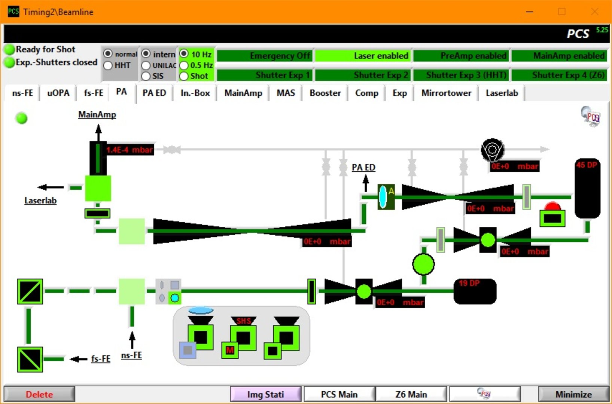Switch to the MainAmp tab
612x404 pixels.
[243, 93]
